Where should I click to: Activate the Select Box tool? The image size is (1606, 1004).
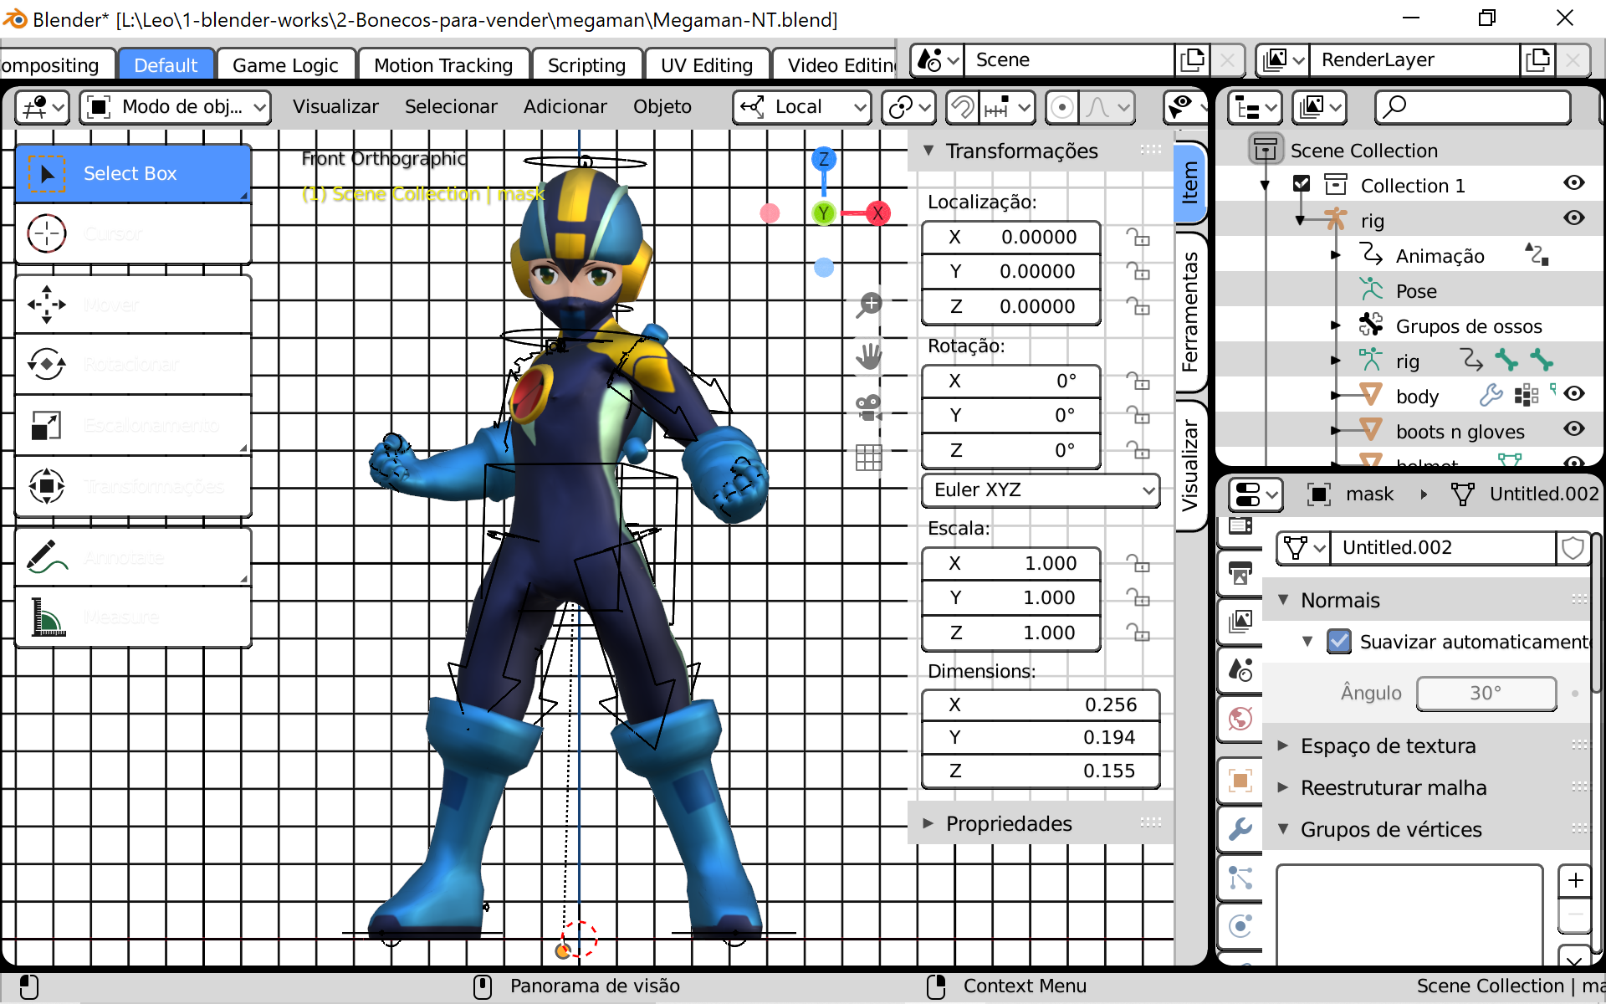tap(132, 173)
